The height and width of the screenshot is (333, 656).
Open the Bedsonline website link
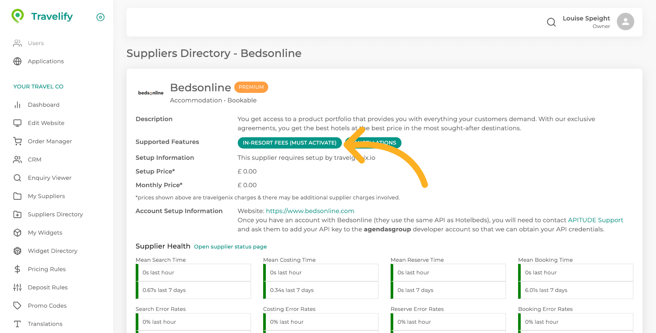point(310,211)
